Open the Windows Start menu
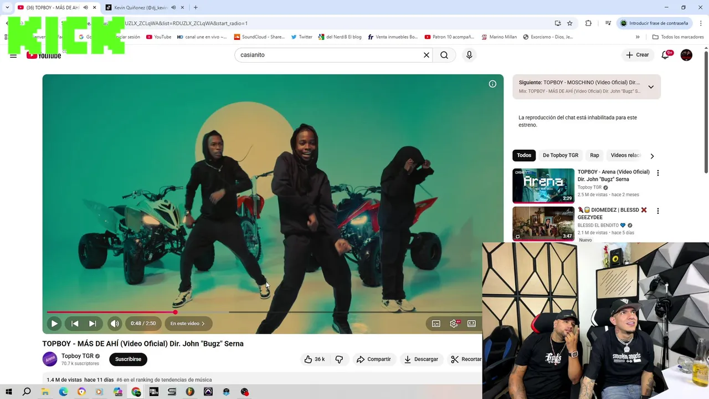Viewport: 709px width, 399px height. (x=9, y=392)
